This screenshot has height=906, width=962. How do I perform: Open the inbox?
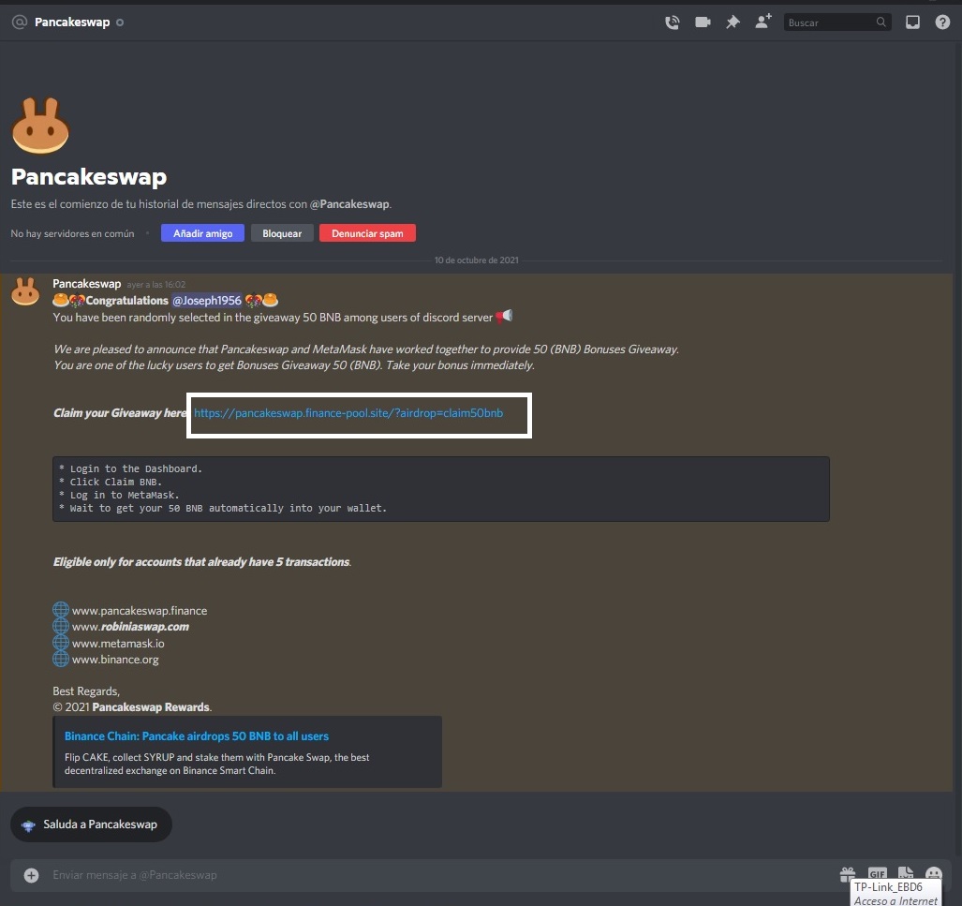coord(913,22)
